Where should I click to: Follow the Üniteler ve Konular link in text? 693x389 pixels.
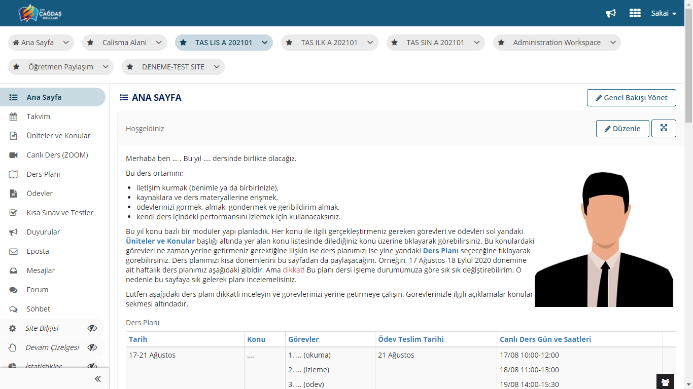(160, 241)
